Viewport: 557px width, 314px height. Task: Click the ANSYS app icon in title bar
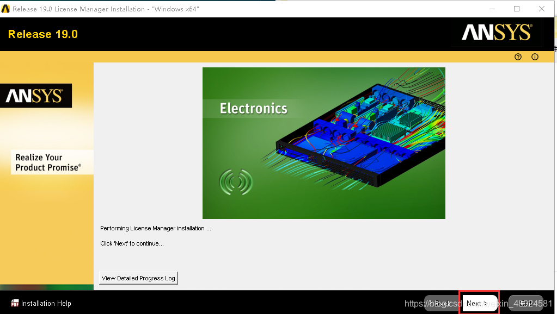(6, 9)
